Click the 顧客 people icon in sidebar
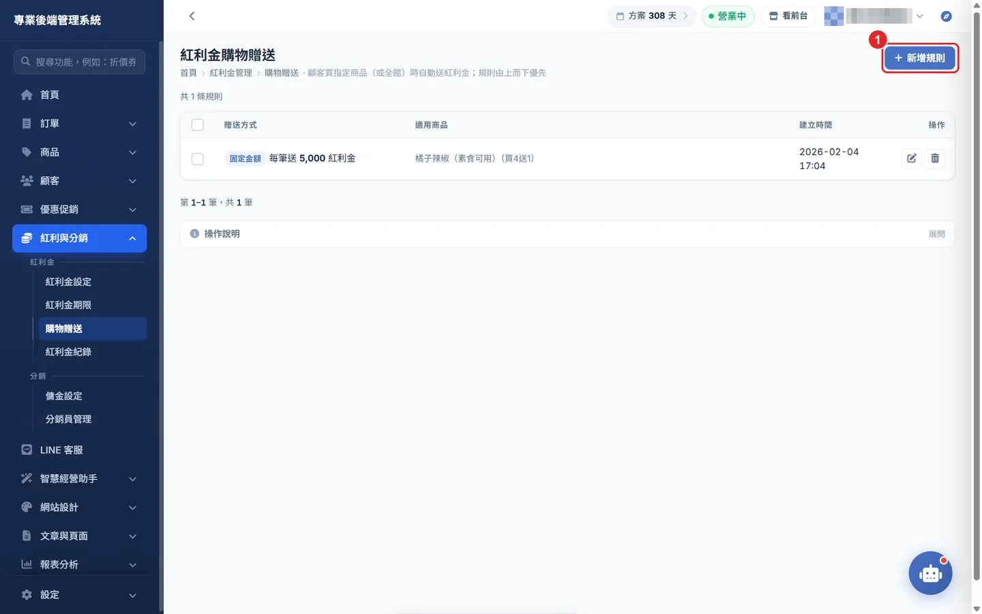The width and height of the screenshot is (982, 614). tap(27, 181)
